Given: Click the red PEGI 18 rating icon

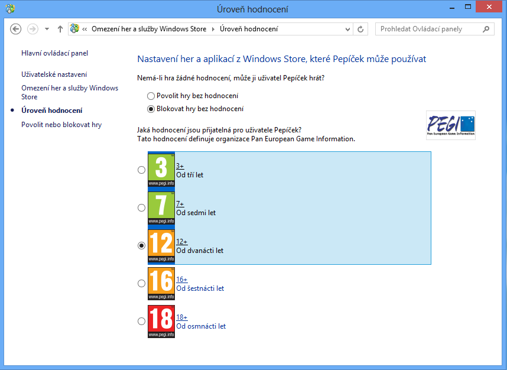Looking at the screenshot, I should tap(161, 322).
